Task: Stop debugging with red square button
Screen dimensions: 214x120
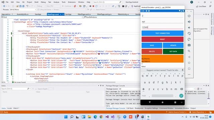Action: pos(93,6)
